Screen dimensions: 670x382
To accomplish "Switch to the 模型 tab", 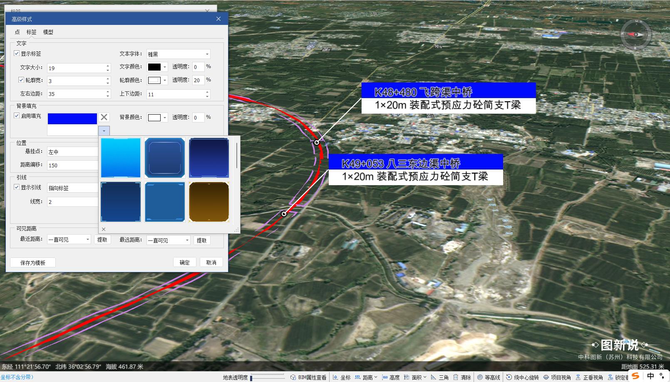I will pyautogui.click(x=48, y=32).
